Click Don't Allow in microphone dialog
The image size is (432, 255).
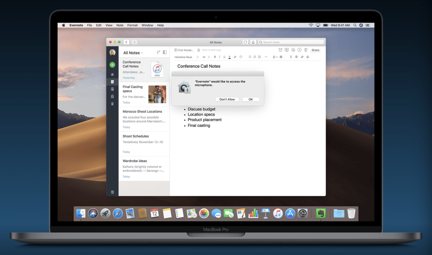pos(227,99)
